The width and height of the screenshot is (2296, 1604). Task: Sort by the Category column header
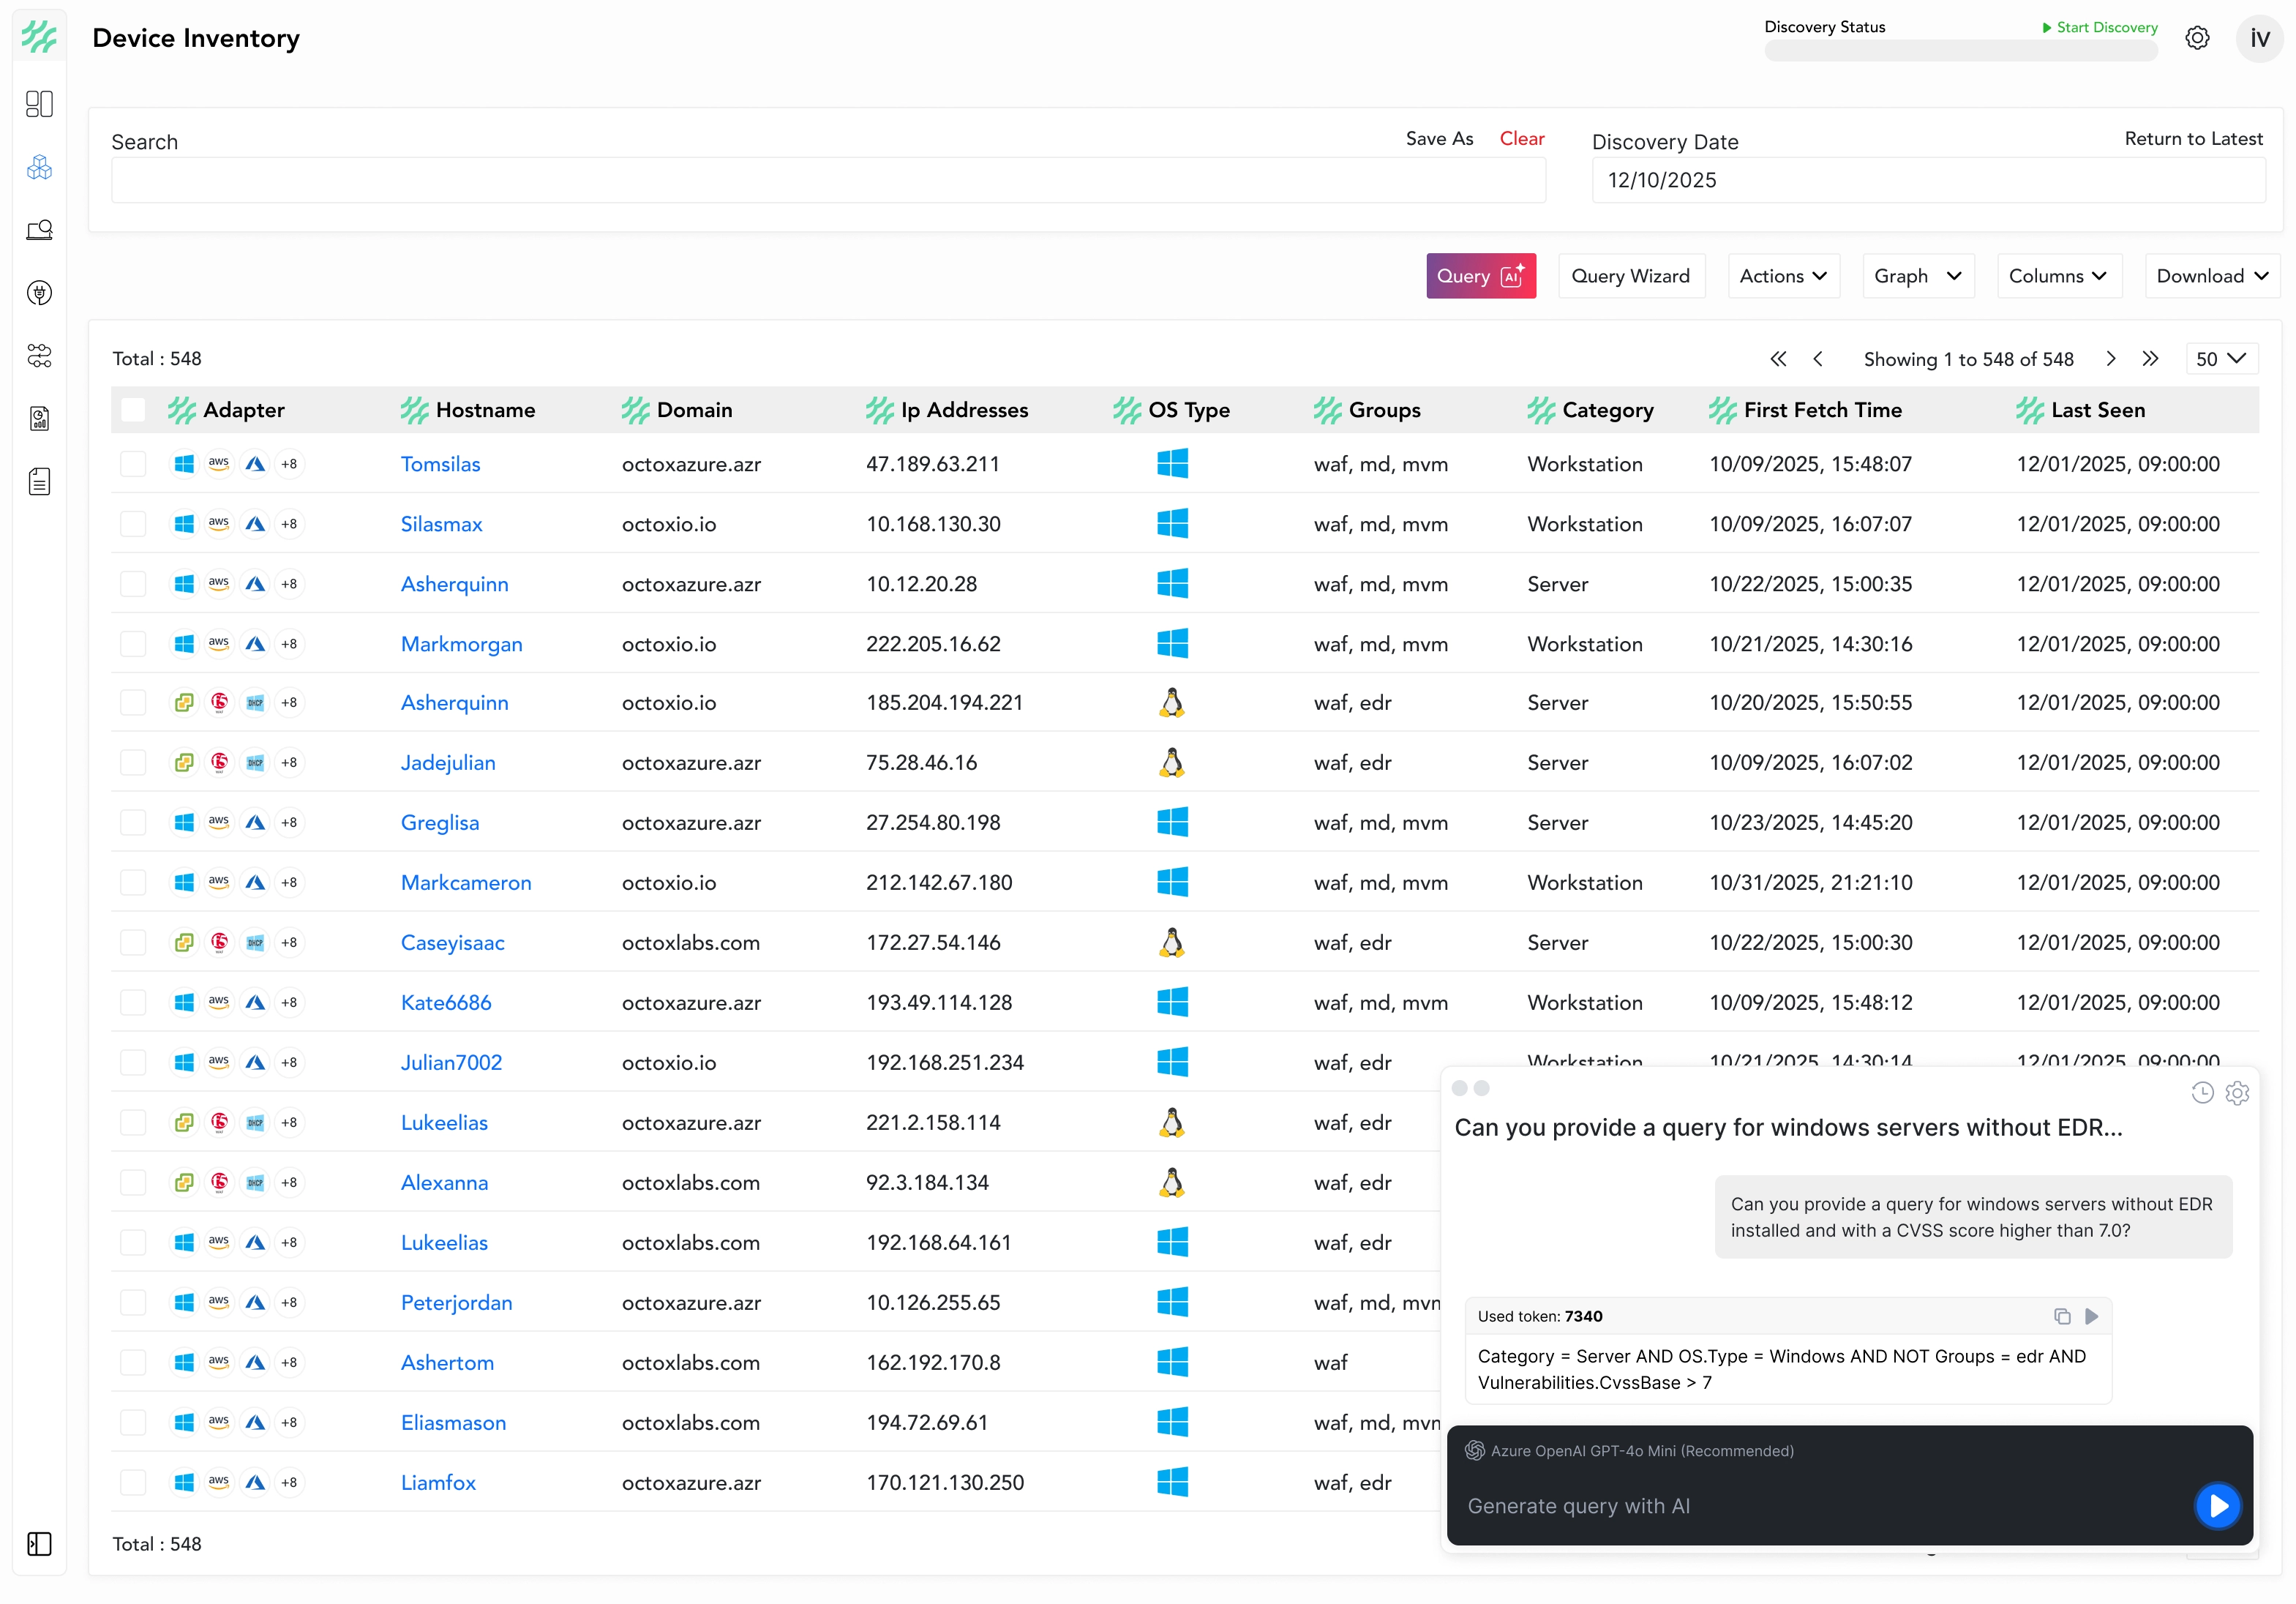[x=1607, y=410]
